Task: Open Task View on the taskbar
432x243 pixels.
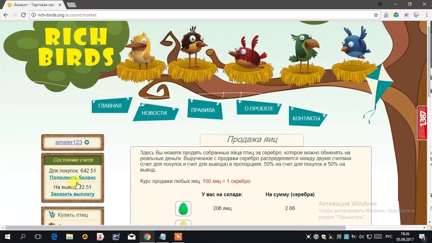Action: (x=38, y=237)
